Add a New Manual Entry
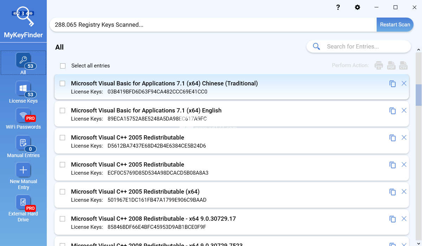Image resolution: width=422 pixels, height=246 pixels. point(23,176)
